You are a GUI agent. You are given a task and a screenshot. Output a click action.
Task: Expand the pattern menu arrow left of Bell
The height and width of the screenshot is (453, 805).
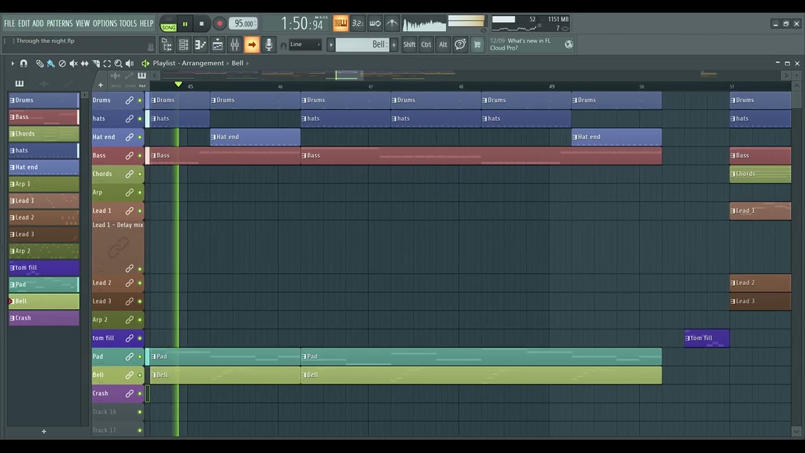click(331, 45)
